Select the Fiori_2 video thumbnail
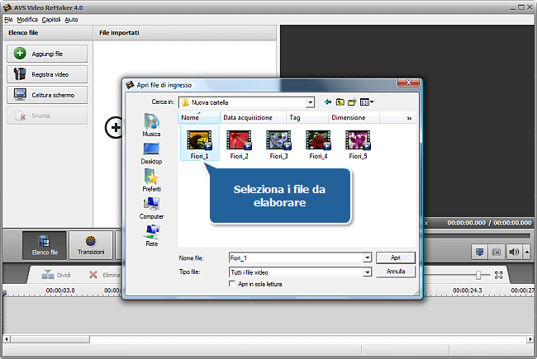The height and width of the screenshot is (359, 537). [x=239, y=144]
